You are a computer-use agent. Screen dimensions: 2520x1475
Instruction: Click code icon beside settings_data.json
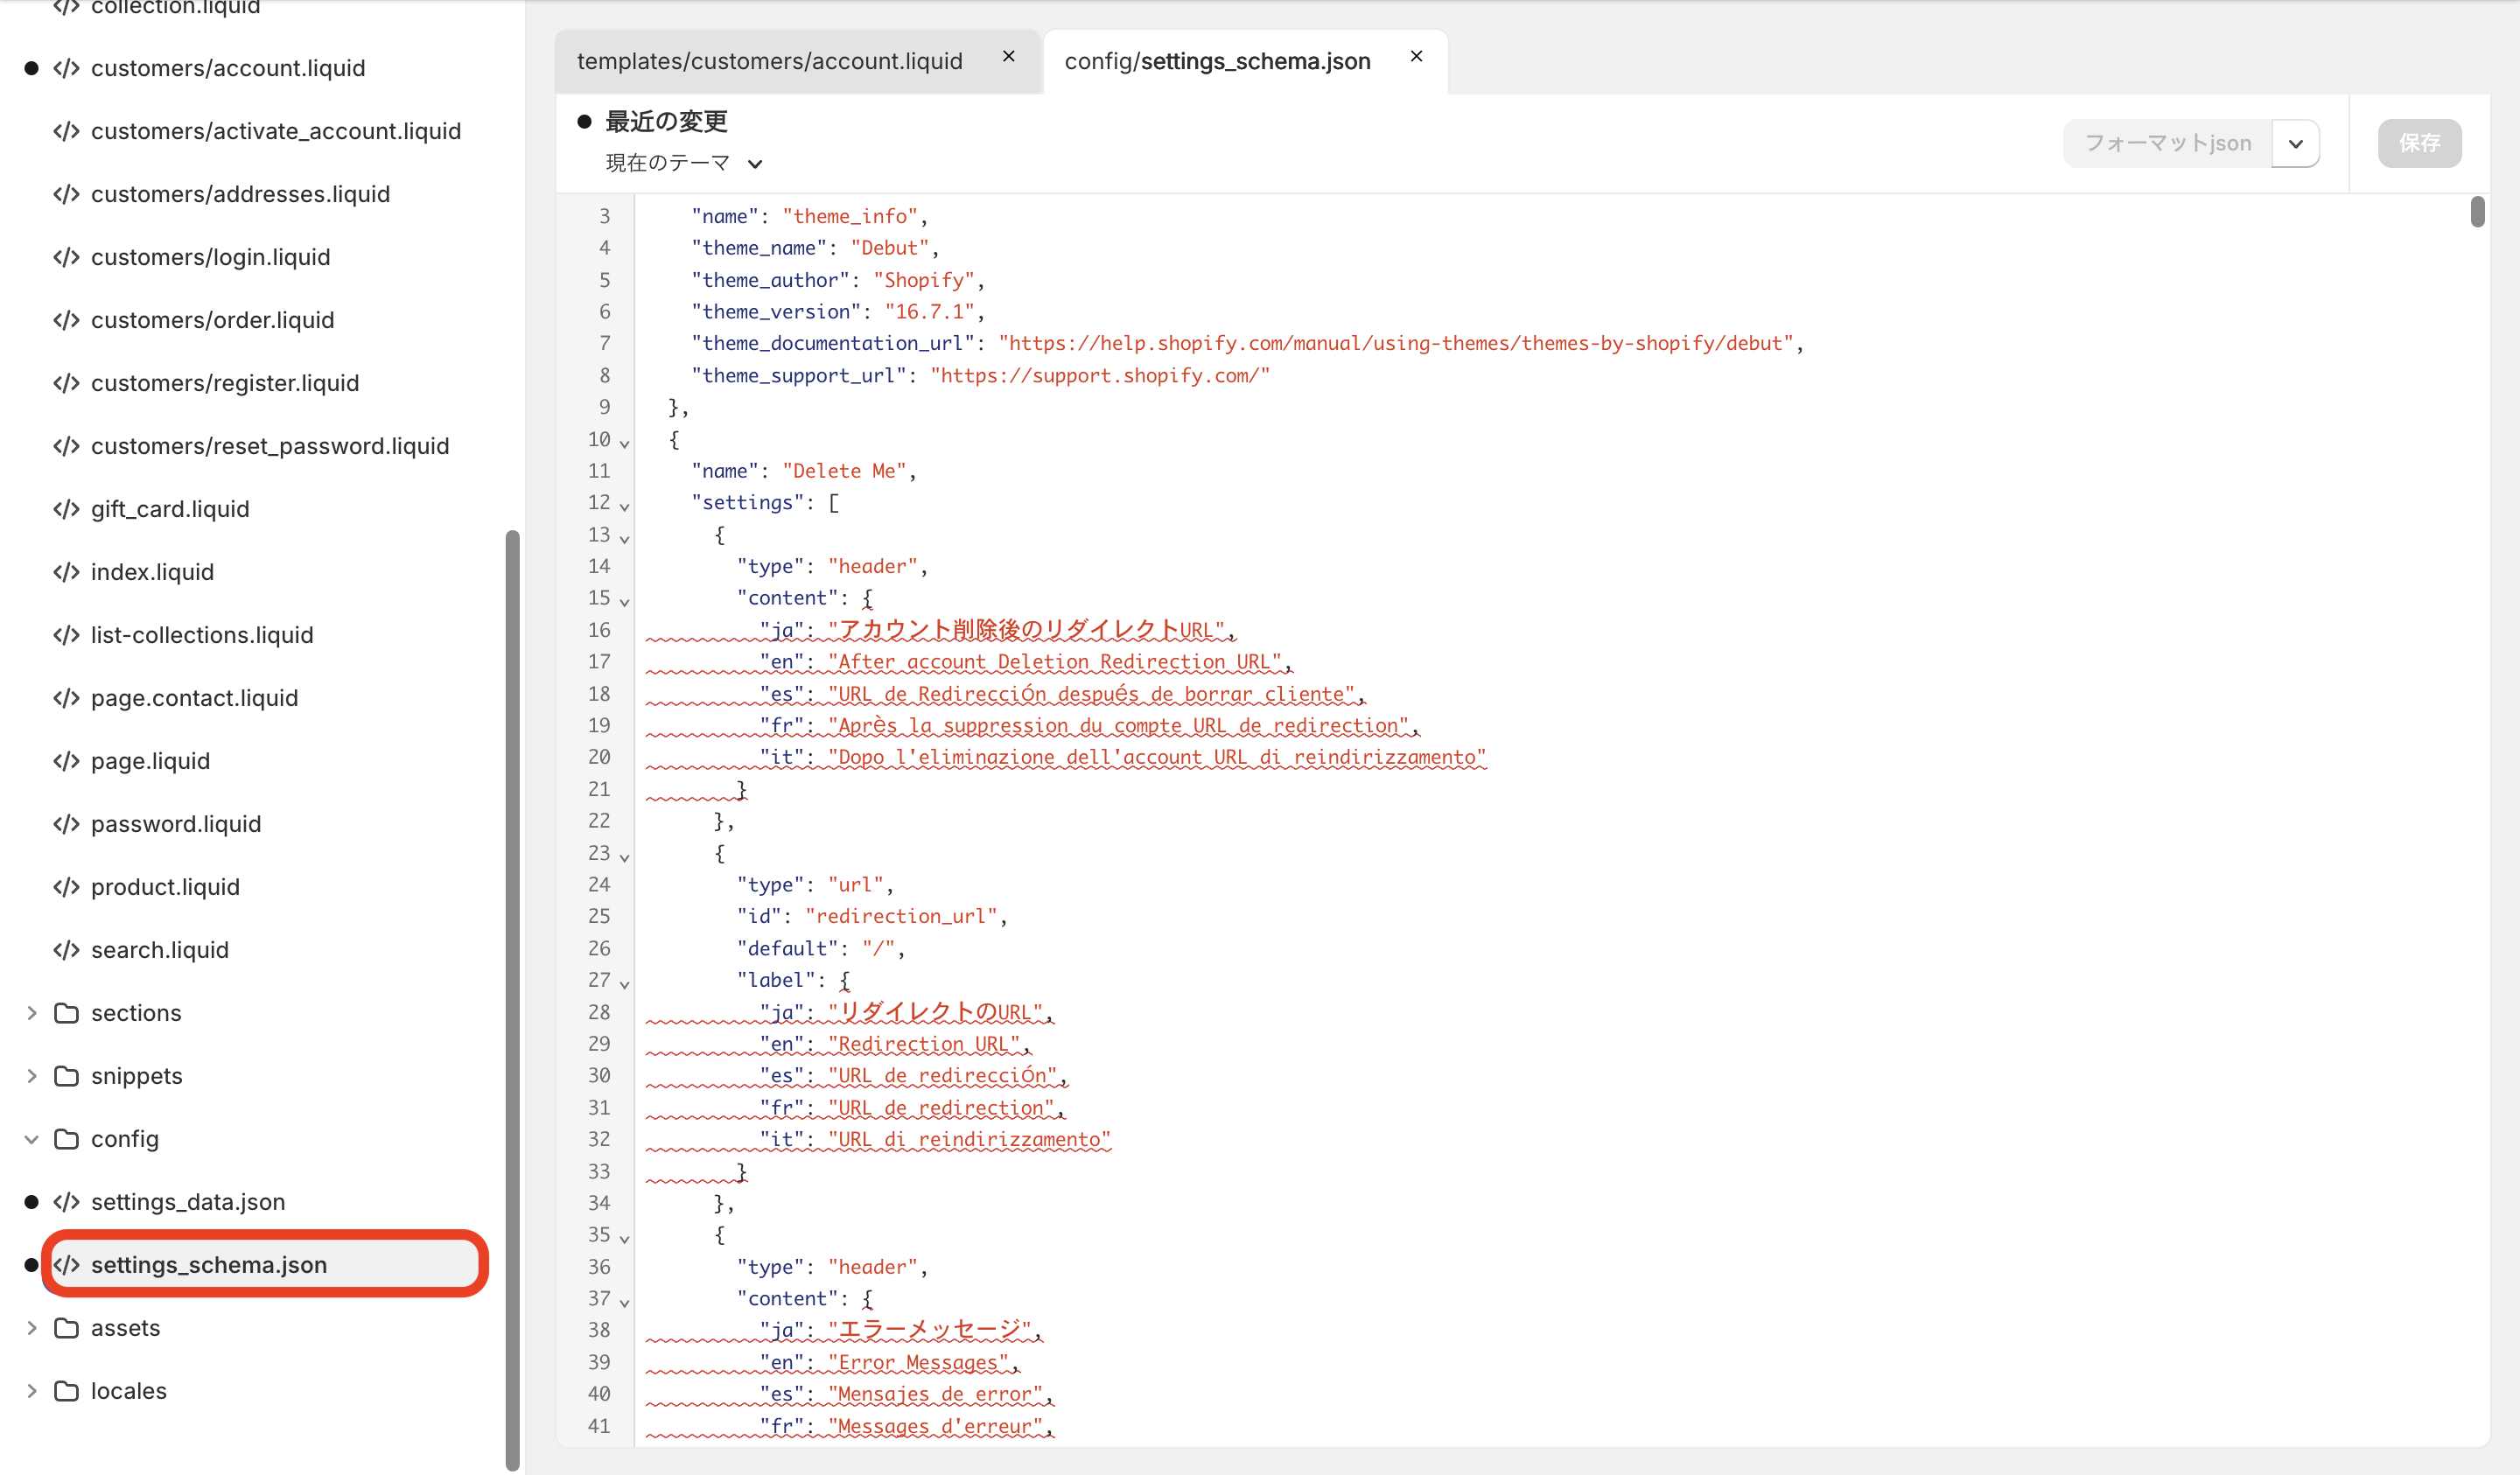66,1202
